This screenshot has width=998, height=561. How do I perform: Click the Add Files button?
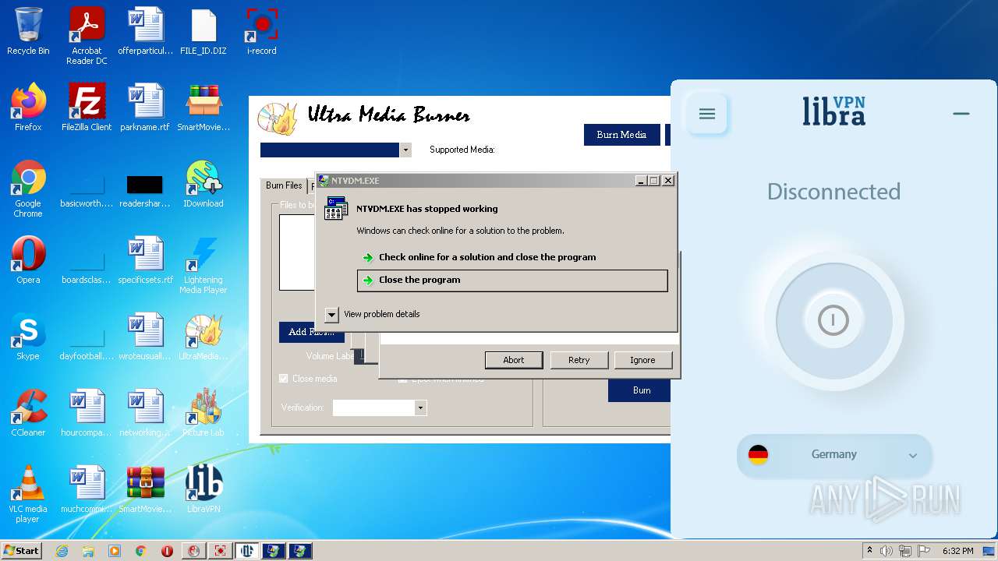pyautogui.click(x=311, y=332)
